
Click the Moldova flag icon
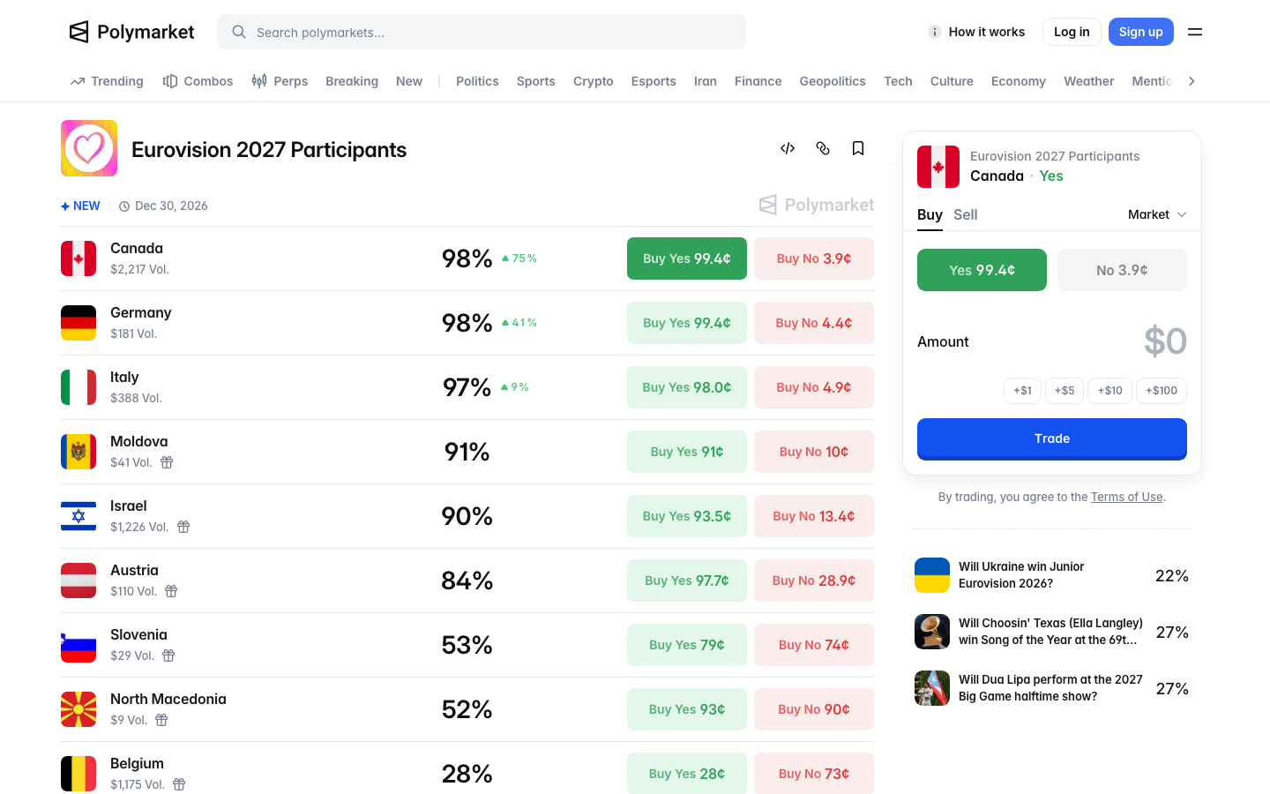point(78,452)
